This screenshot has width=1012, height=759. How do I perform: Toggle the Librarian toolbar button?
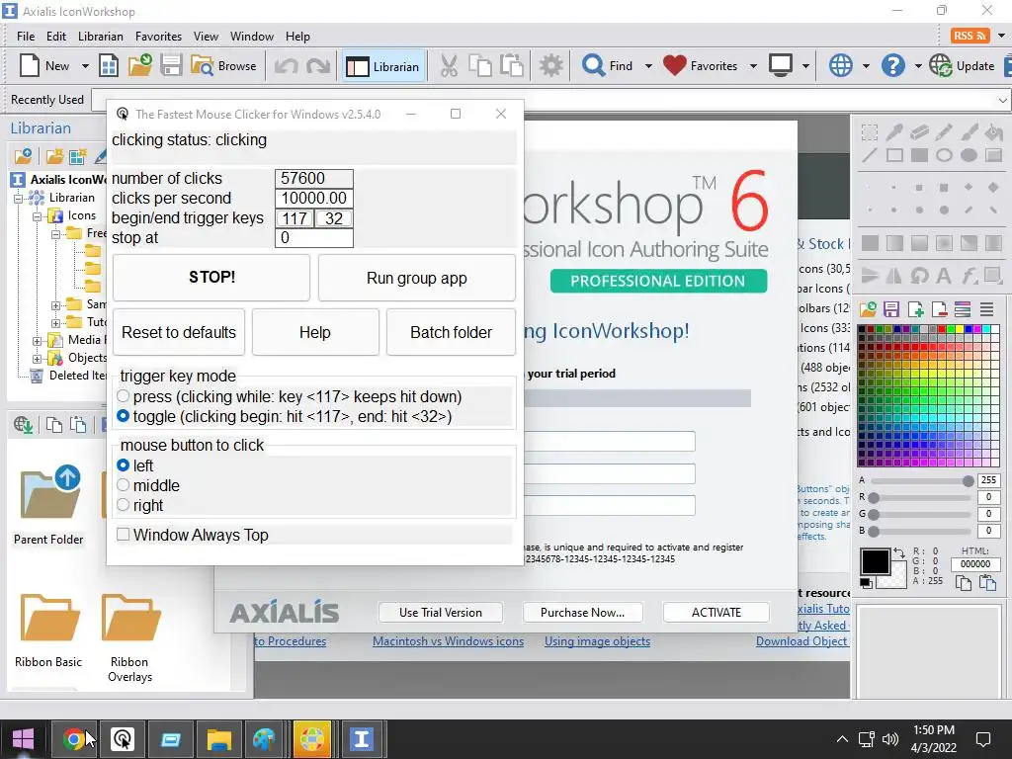click(x=382, y=66)
